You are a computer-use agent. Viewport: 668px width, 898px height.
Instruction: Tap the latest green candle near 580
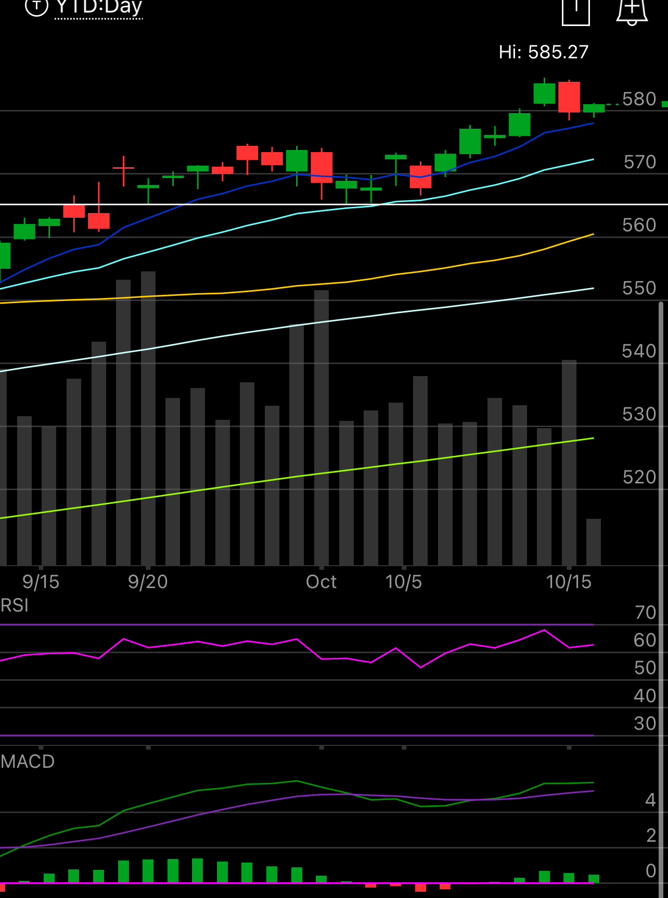pyautogui.click(x=594, y=108)
